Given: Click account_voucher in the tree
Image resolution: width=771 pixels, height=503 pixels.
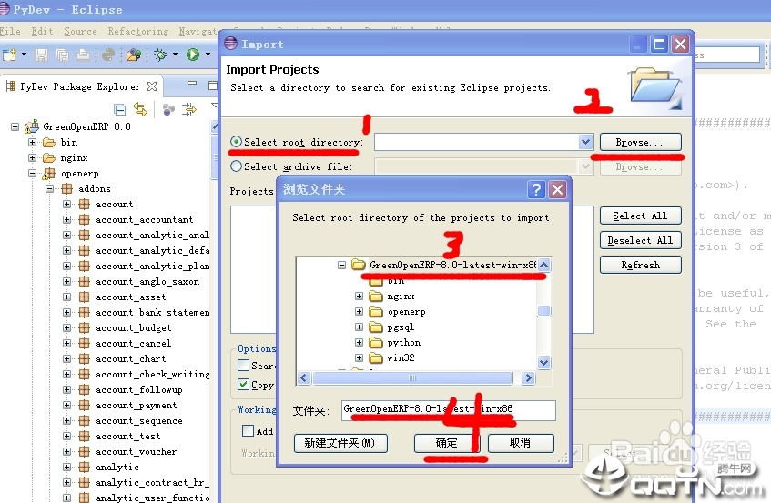Looking at the screenshot, I should (x=137, y=451).
